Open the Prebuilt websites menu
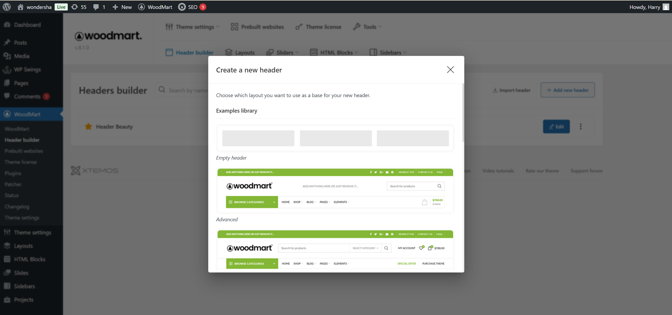The image size is (672, 315). (257, 27)
